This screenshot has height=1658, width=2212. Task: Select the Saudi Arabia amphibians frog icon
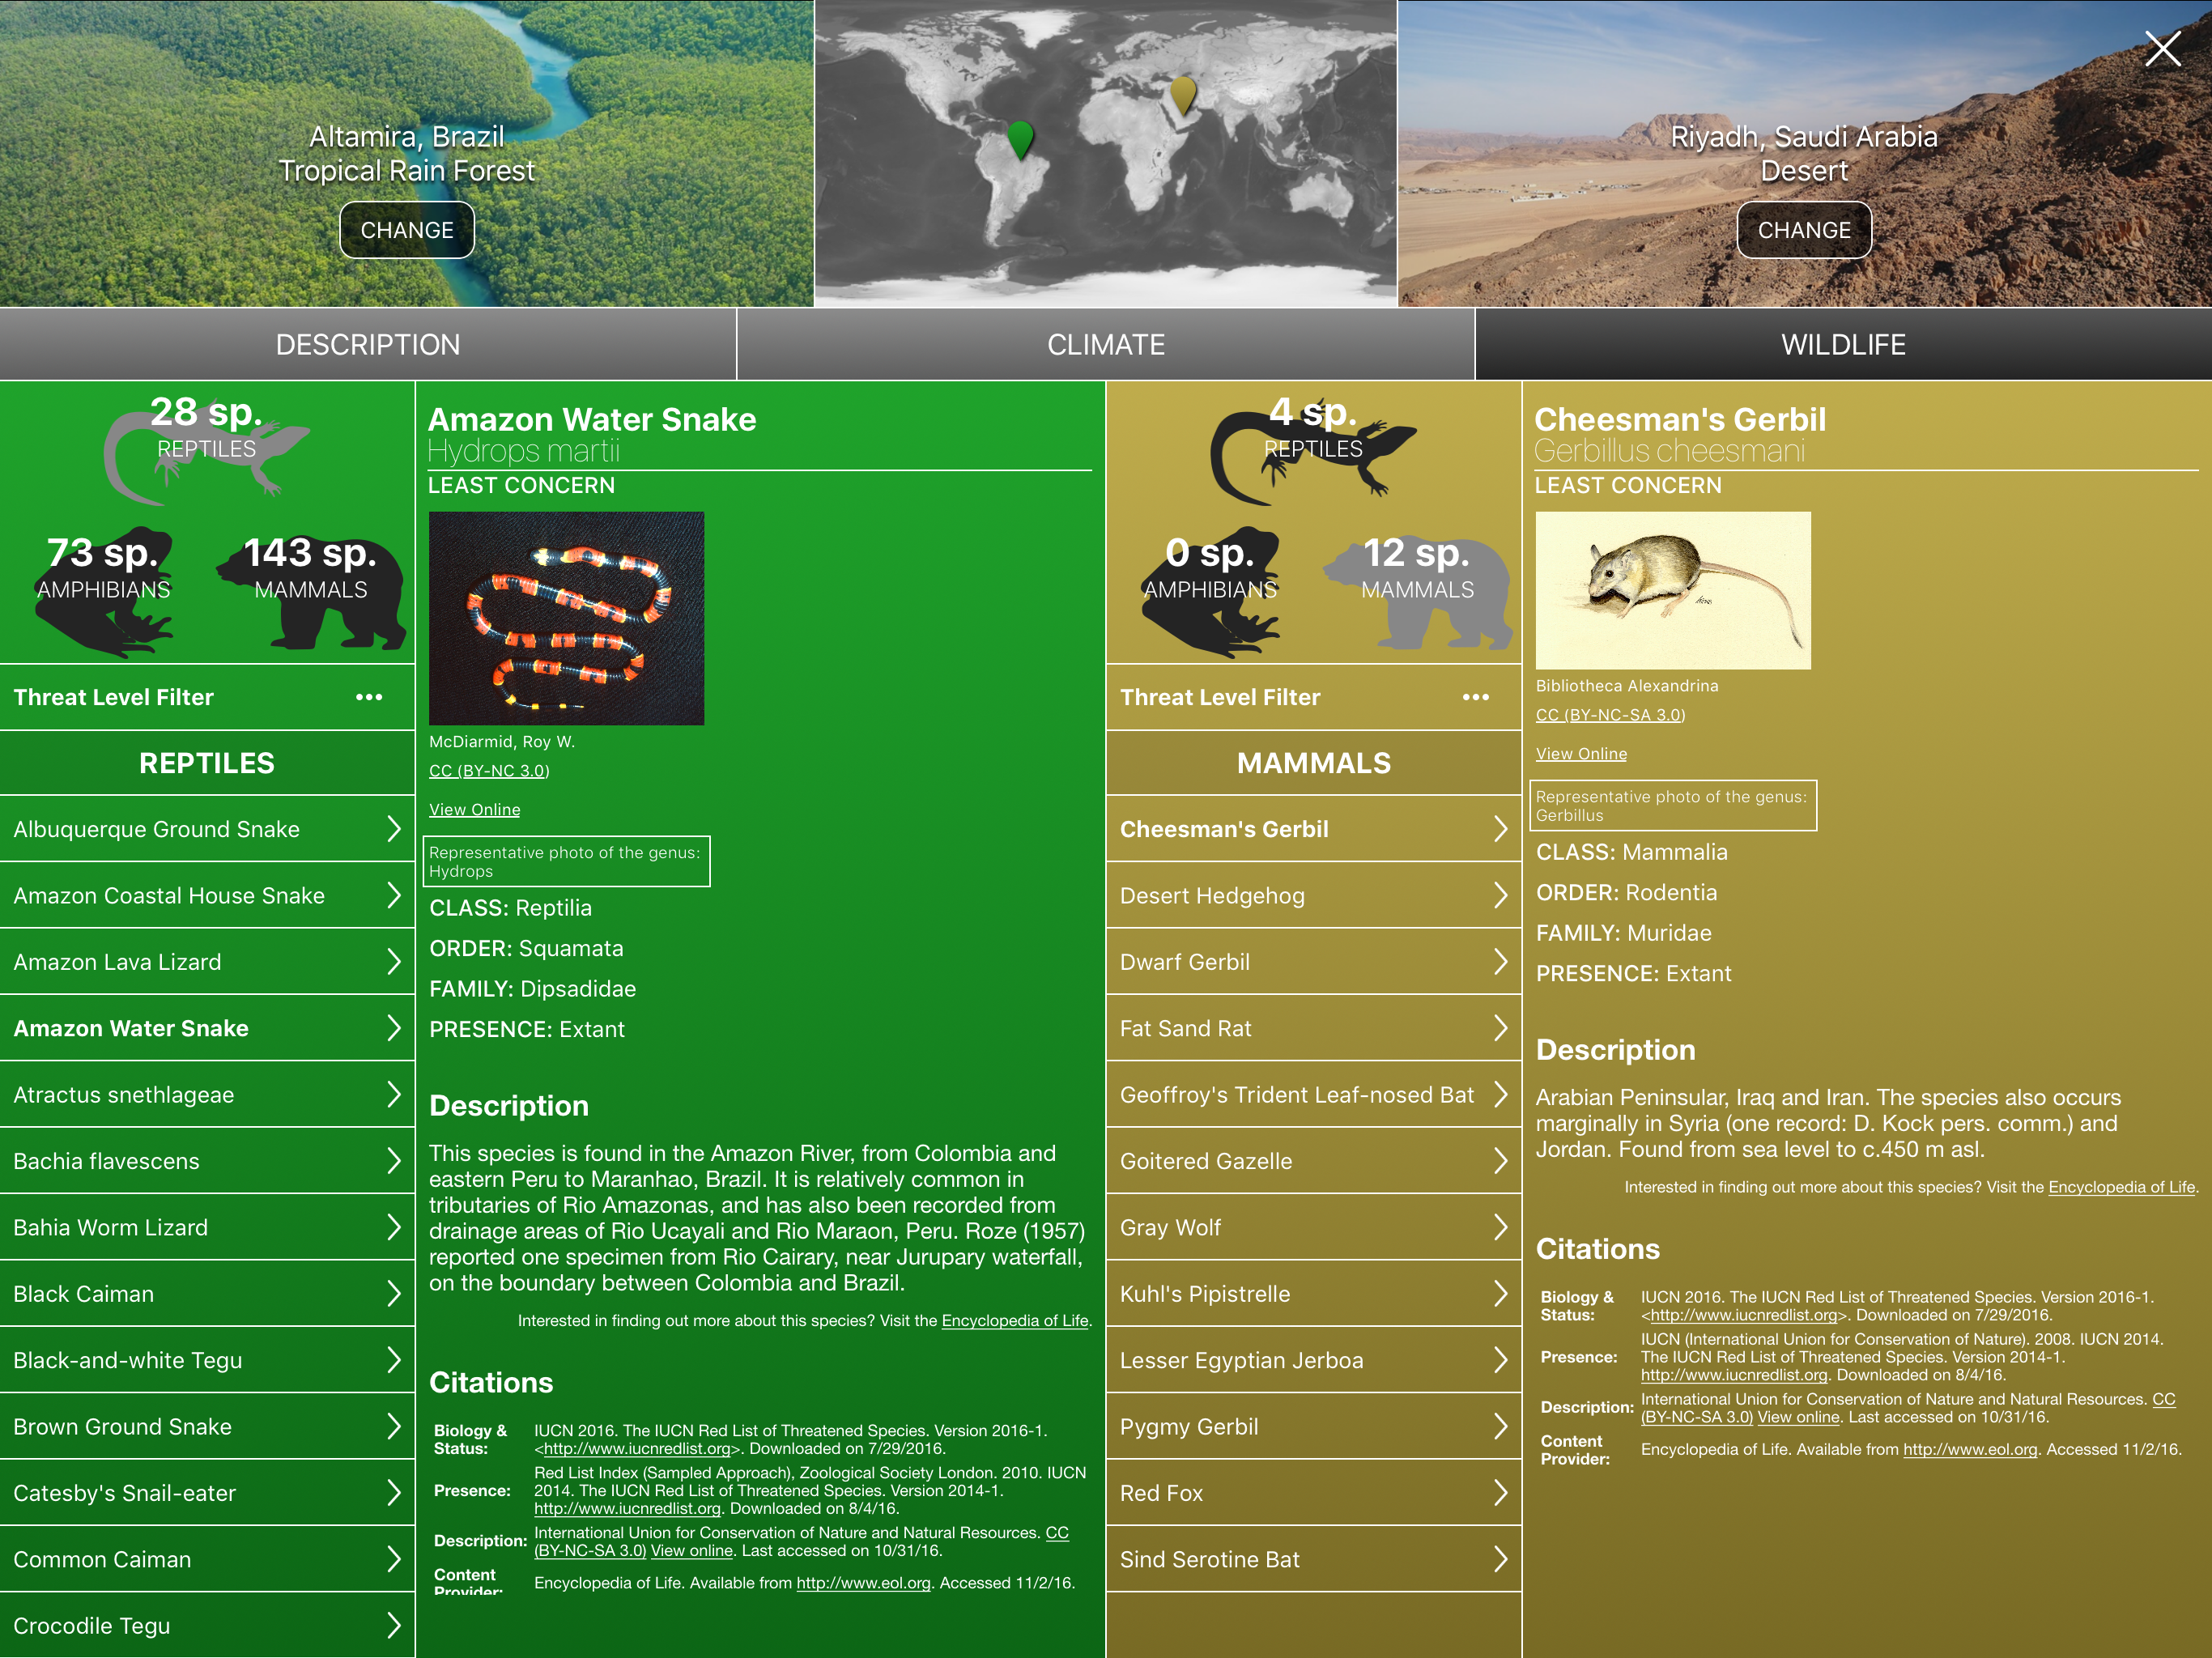[x=1210, y=593]
